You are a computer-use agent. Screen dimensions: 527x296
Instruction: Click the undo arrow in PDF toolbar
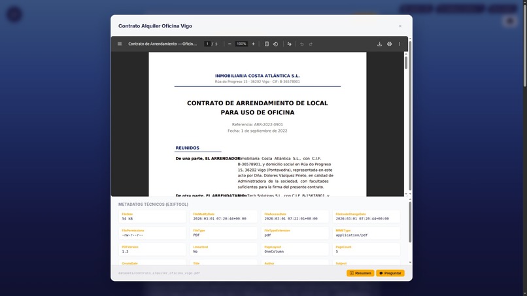(x=302, y=44)
